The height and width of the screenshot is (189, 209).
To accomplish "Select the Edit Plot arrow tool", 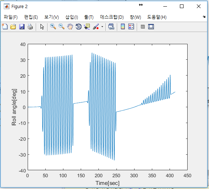I will pos(42,27).
